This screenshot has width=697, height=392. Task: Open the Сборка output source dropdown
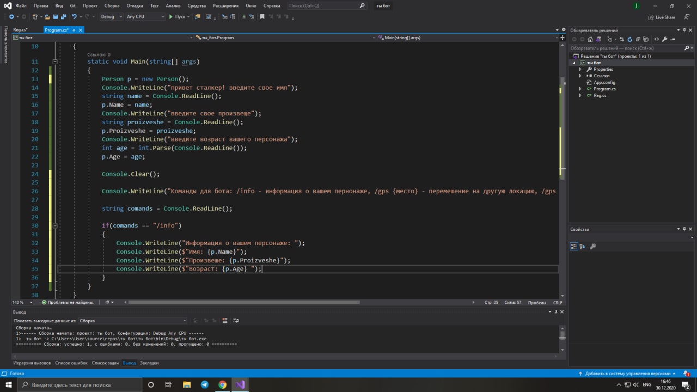point(133,321)
